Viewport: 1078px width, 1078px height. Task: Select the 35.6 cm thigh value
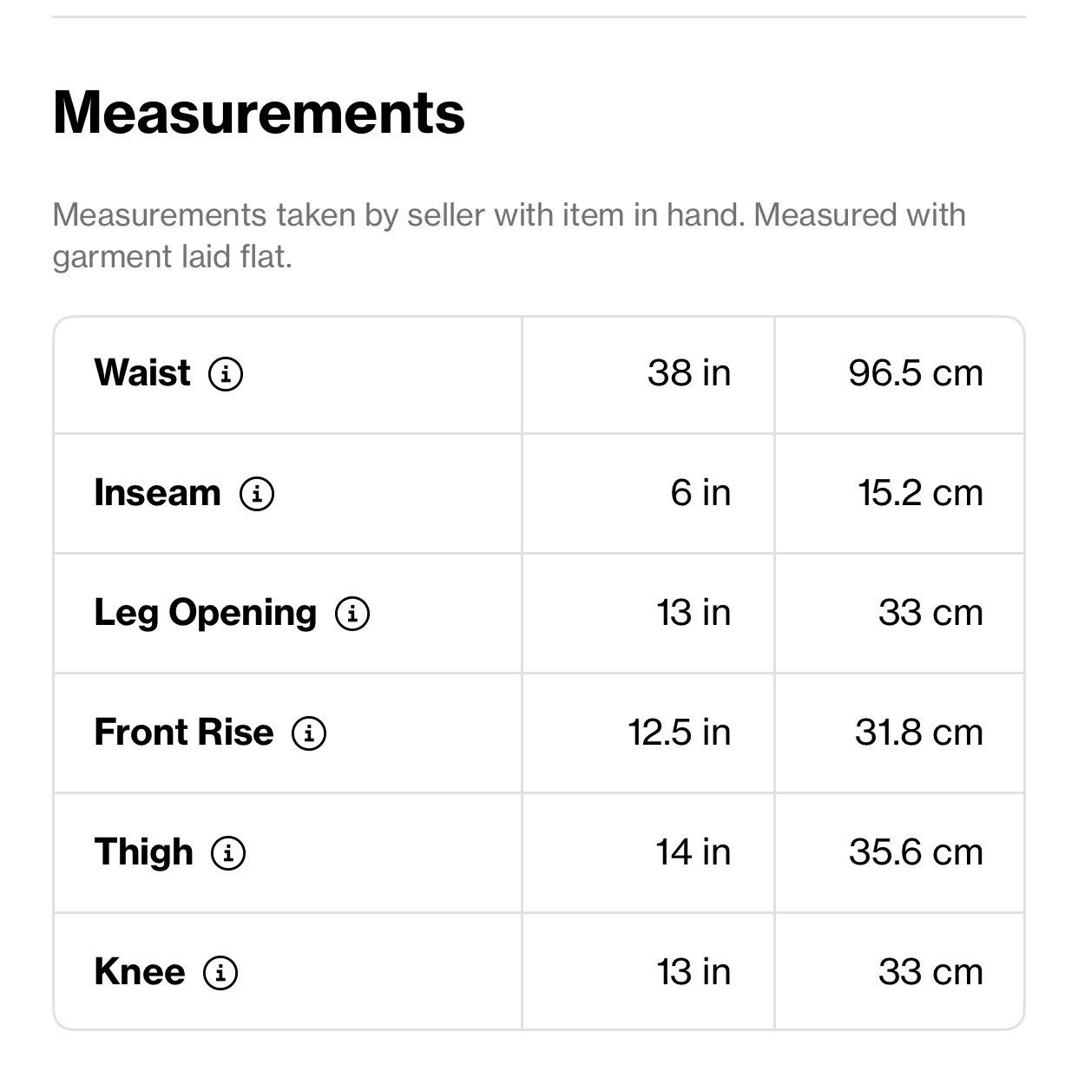click(917, 852)
